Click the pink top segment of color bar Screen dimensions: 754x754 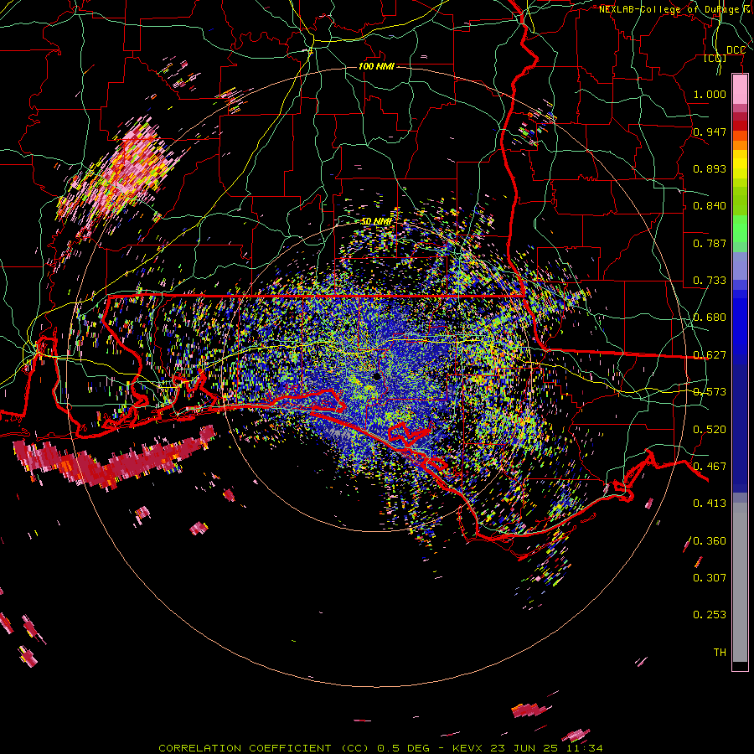tap(740, 90)
